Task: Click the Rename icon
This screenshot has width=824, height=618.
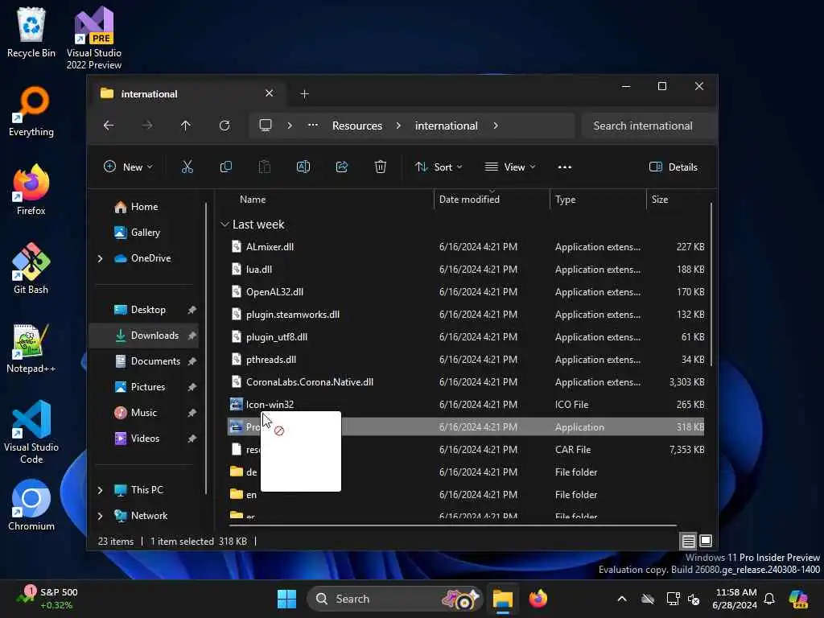Action: tap(303, 167)
